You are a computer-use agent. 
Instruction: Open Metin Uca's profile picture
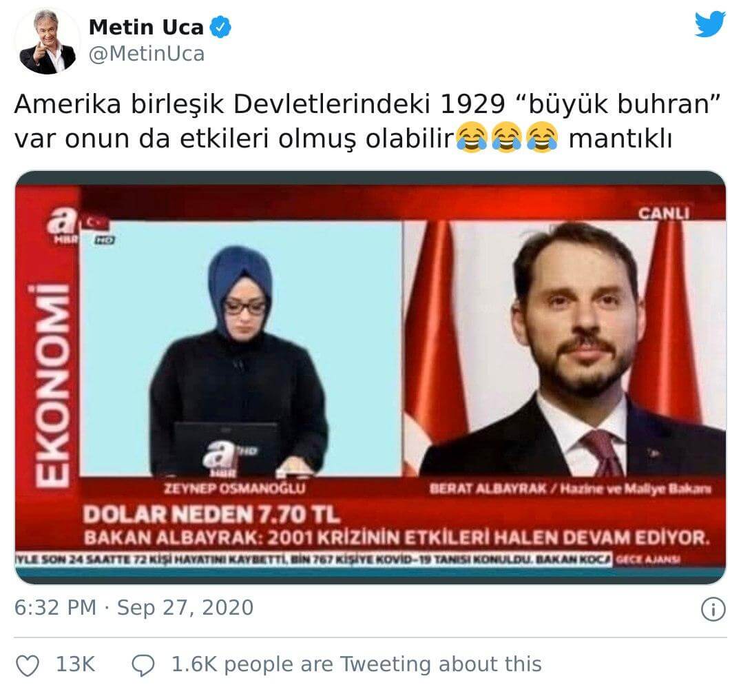[48, 41]
